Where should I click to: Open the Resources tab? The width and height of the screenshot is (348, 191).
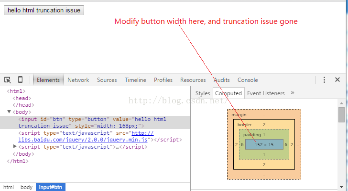pyautogui.click(x=193, y=80)
